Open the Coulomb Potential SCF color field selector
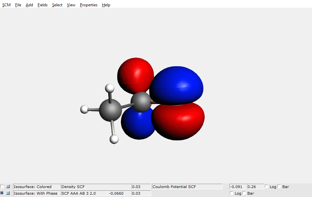Image resolution: width=312 pixels, height=197 pixels. (x=187, y=186)
